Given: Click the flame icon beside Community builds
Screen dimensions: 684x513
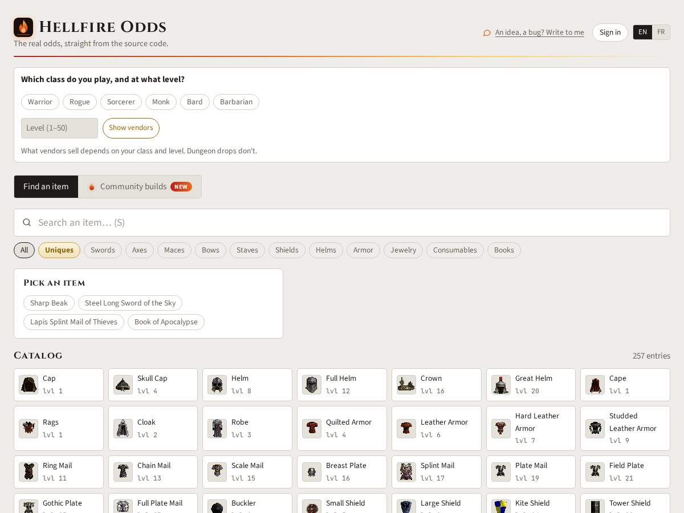Looking at the screenshot, I should pos(92,187).
